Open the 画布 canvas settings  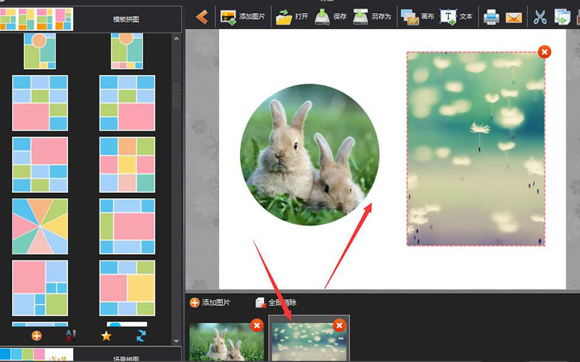[418, 17]
